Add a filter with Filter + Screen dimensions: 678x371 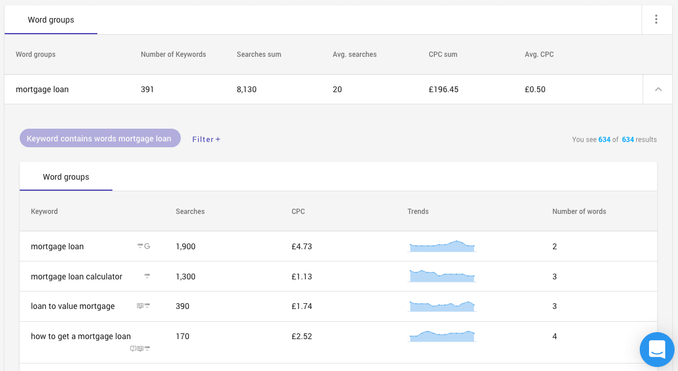206,139
